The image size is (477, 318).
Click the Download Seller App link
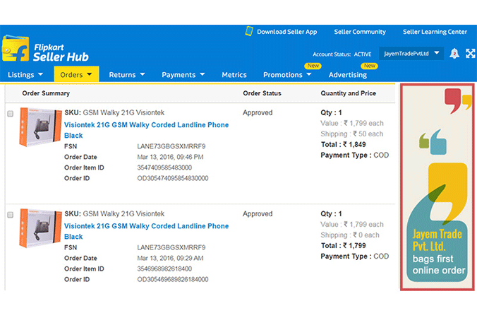287,32
